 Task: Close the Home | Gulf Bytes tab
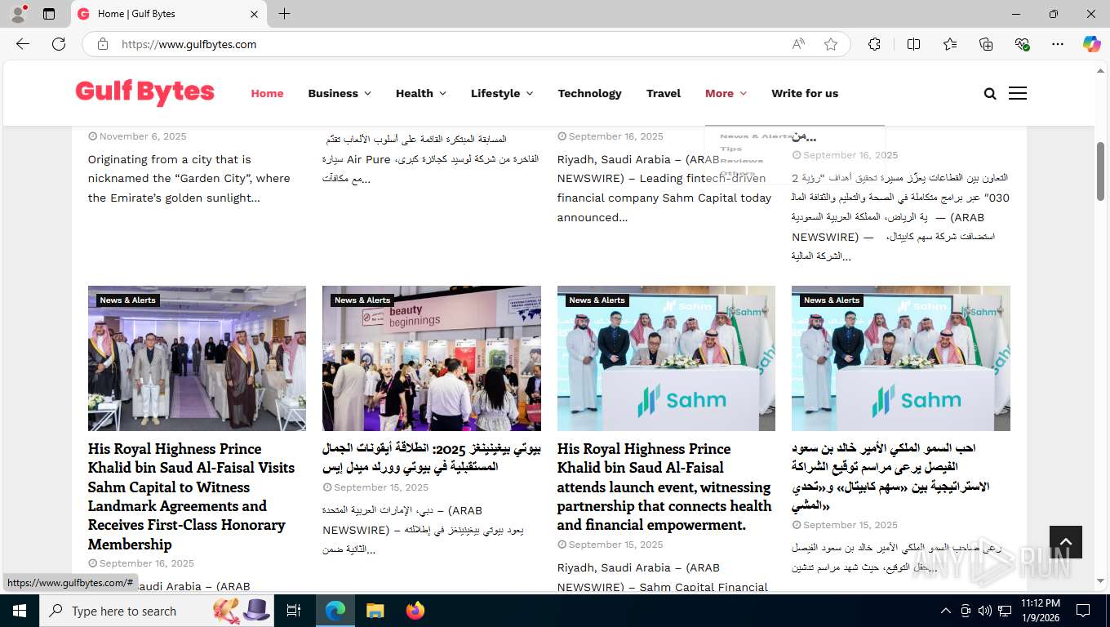[254, 14]
